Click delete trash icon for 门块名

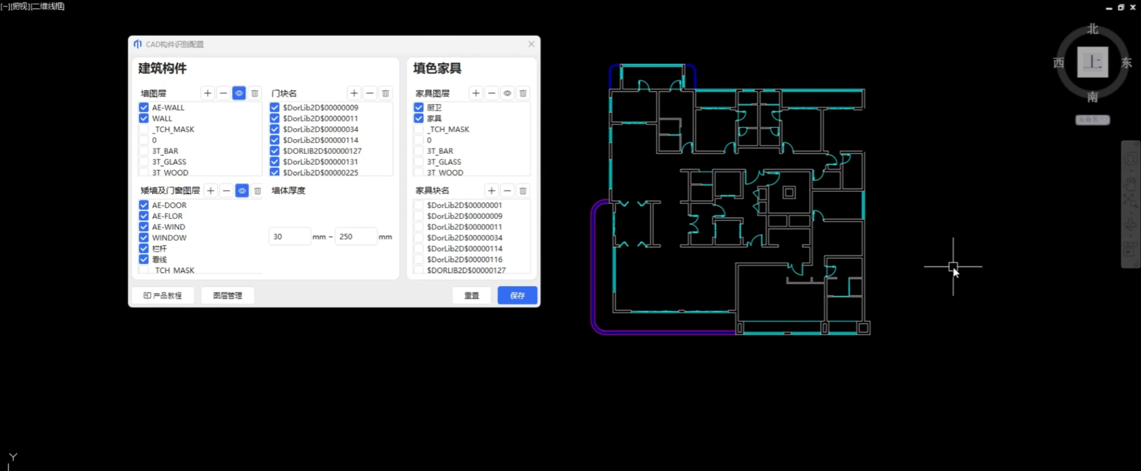tap(385, 93)
